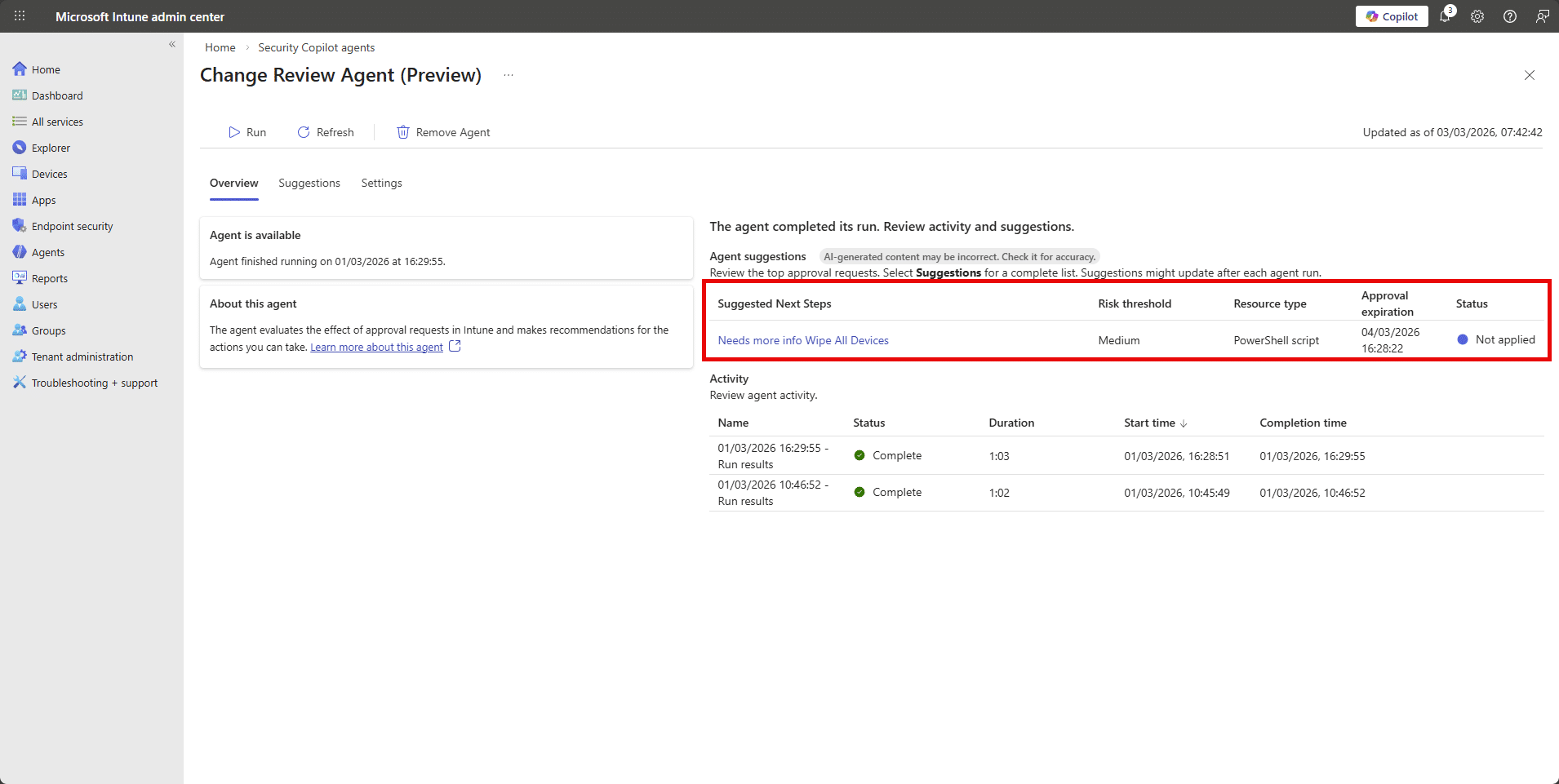Open the app launcher waffle icon
Image resolution: width=1559 pixels, height=784 pixels.
(20, 16)
